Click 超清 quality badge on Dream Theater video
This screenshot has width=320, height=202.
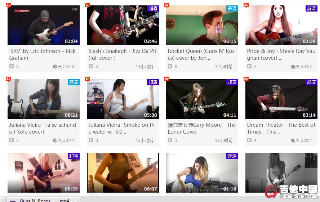click(x=311, y=82)
